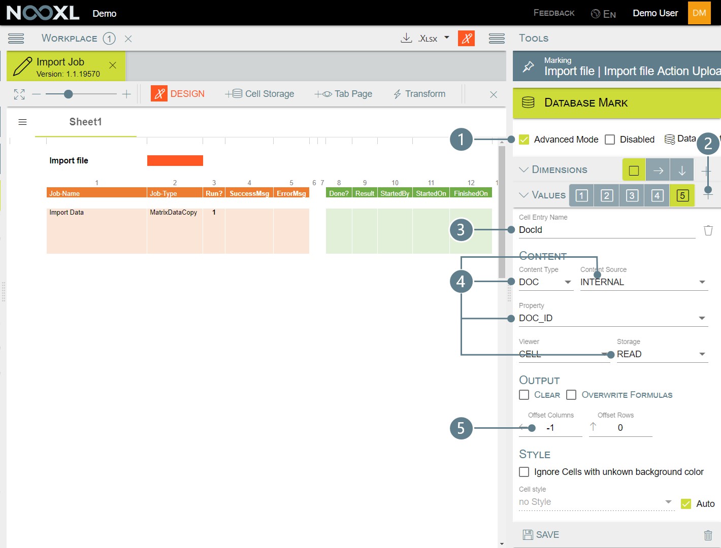Viewport: 721px width, 548px height.
Task: Click the vertical sheet scrollbar
Action: coord(502,211)
